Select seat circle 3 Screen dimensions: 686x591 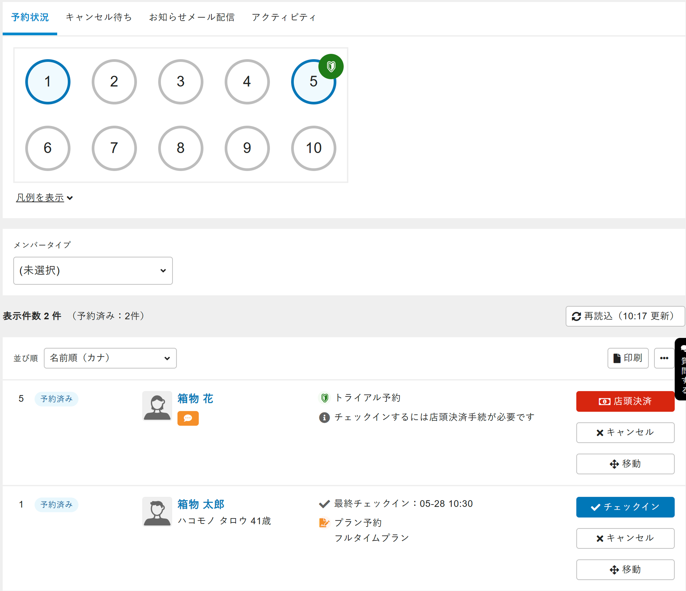pos(181,82)
